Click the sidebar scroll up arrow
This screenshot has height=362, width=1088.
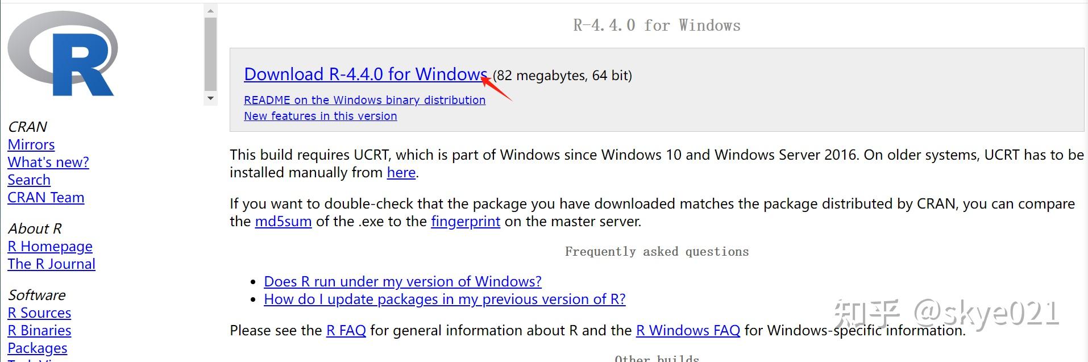coord(210,11)
